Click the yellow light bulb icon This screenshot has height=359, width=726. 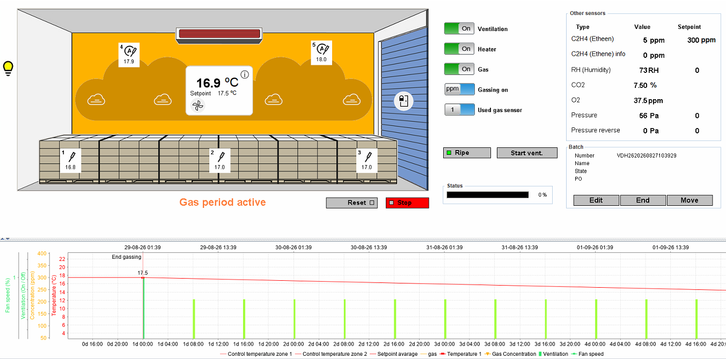point(8,68)
